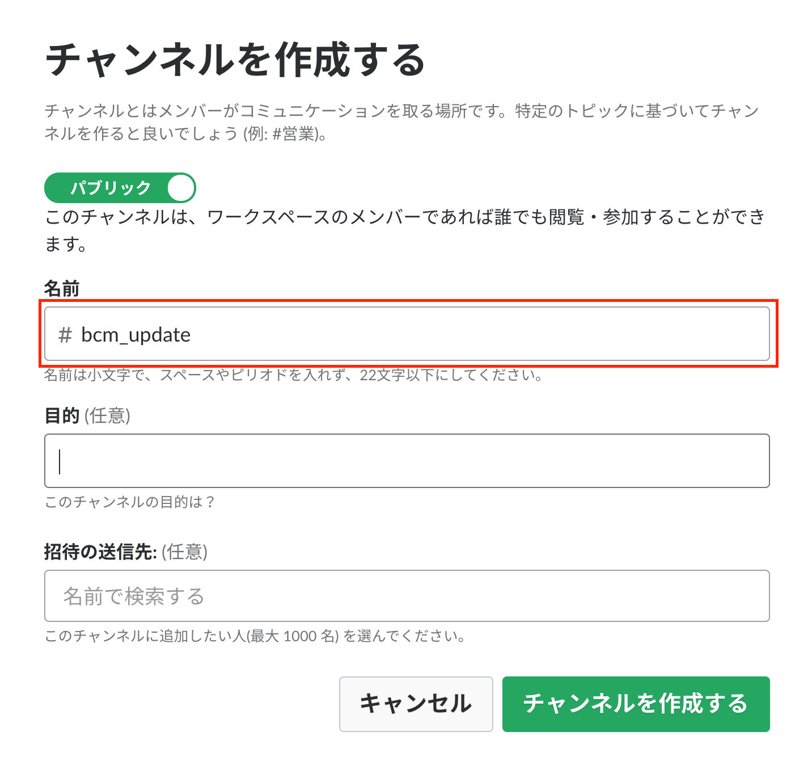Click the # symbol in the name field
Screen dimensions: 812x757
[x=65, y=335]
